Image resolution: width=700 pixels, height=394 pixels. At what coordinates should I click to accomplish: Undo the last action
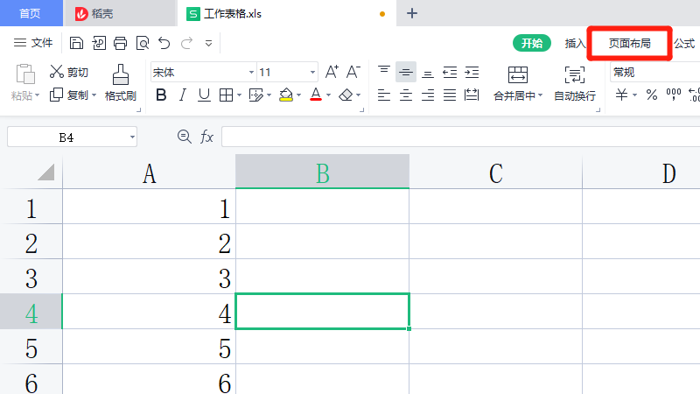click(x=164, y=43)
